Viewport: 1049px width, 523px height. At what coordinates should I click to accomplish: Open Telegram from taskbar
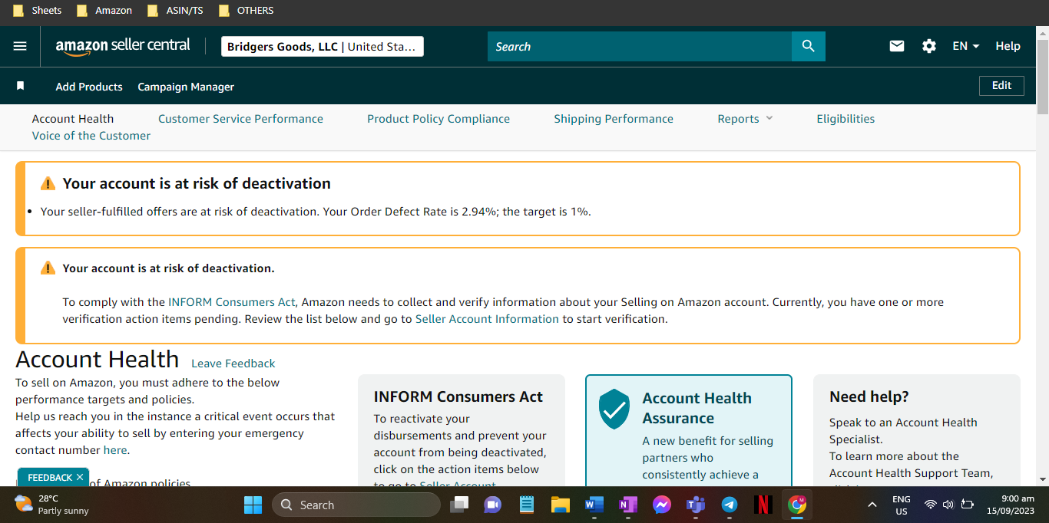point(730,505)
